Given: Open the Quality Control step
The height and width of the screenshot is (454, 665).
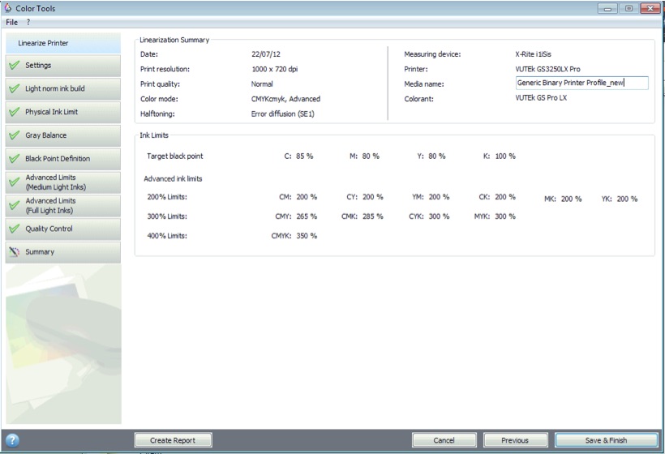Looking at the screenshot, I should [62, 229].
